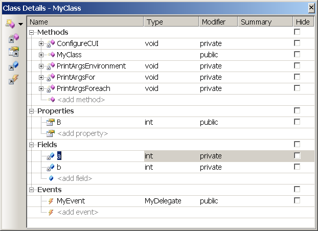This screenshot has width=318, height=231.
Task: Click the <add method> placeholder
Action: click(x=81, y=100)
